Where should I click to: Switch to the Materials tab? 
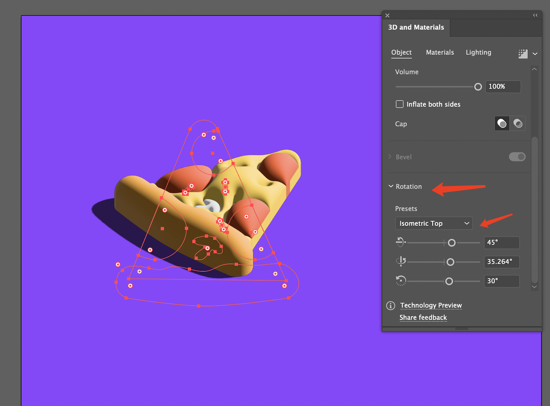click(440, 52)
